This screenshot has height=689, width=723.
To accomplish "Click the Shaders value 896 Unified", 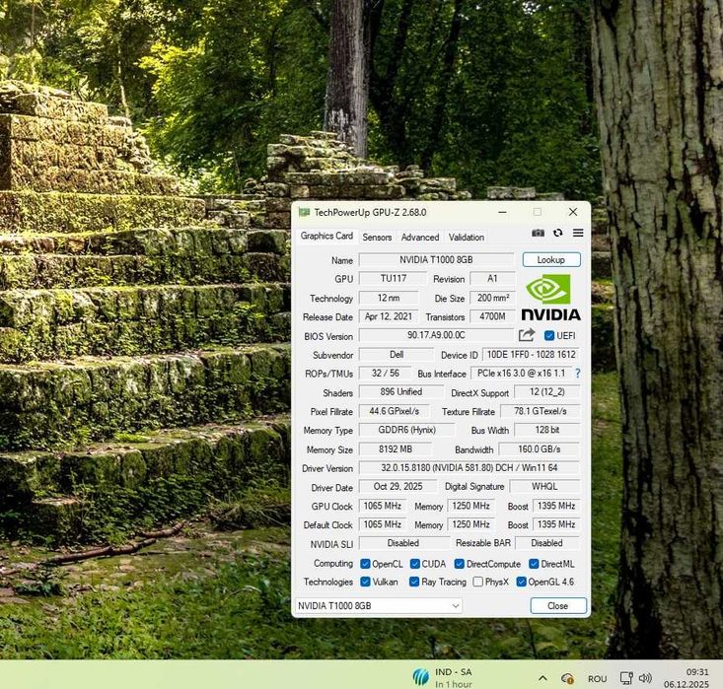I will tap(401, 391).
